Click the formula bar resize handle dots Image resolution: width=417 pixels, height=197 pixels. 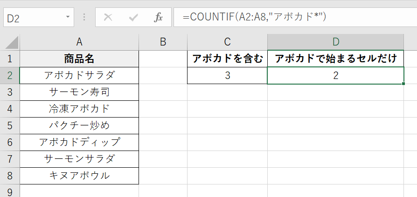tap(84, 18)
